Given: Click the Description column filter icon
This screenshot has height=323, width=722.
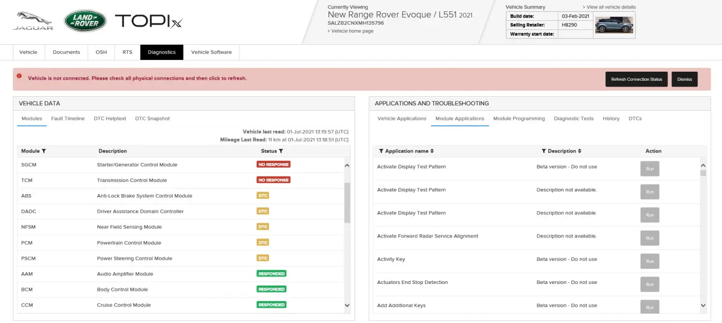Looking at the screenshot, I should tap(544, 151).
